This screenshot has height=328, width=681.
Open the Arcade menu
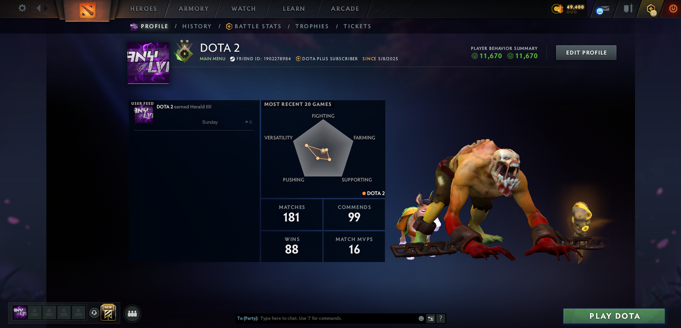tap(345, 9)
